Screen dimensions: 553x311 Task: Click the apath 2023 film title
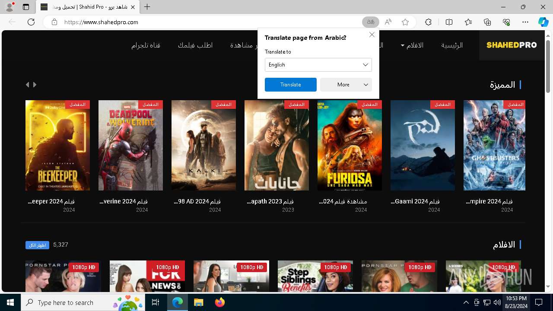point(270,201)
